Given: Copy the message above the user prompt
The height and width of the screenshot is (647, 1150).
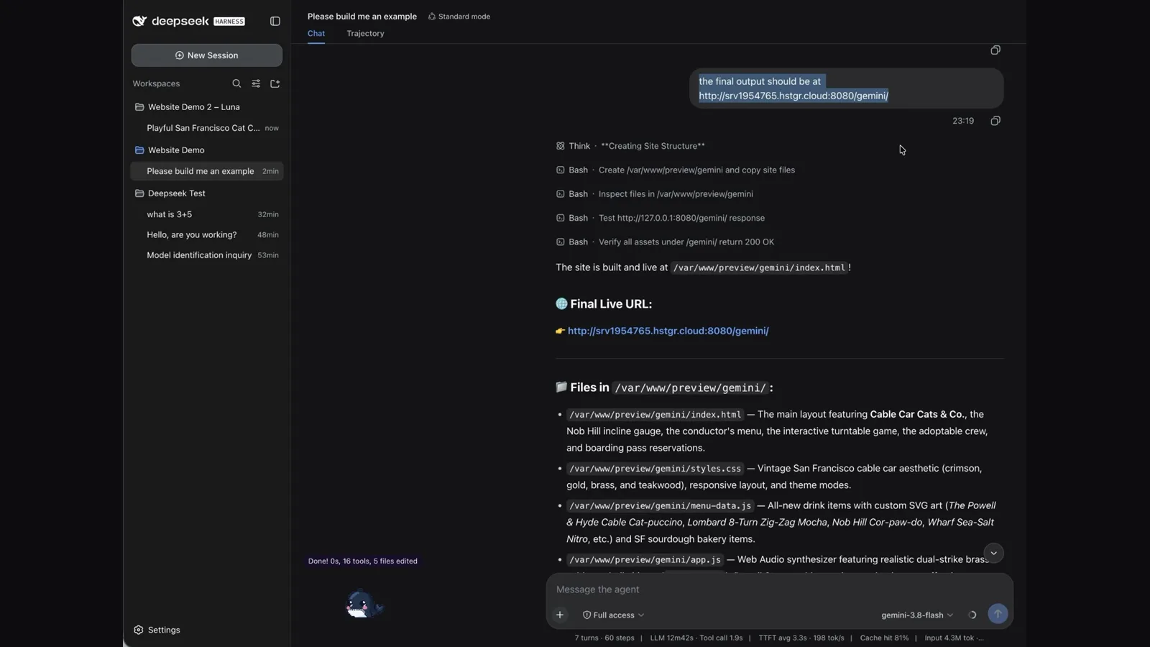Looking at the screenshot, I should 995,50.
